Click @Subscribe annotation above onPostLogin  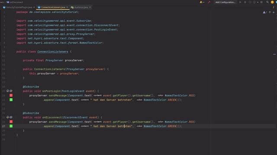31,87
